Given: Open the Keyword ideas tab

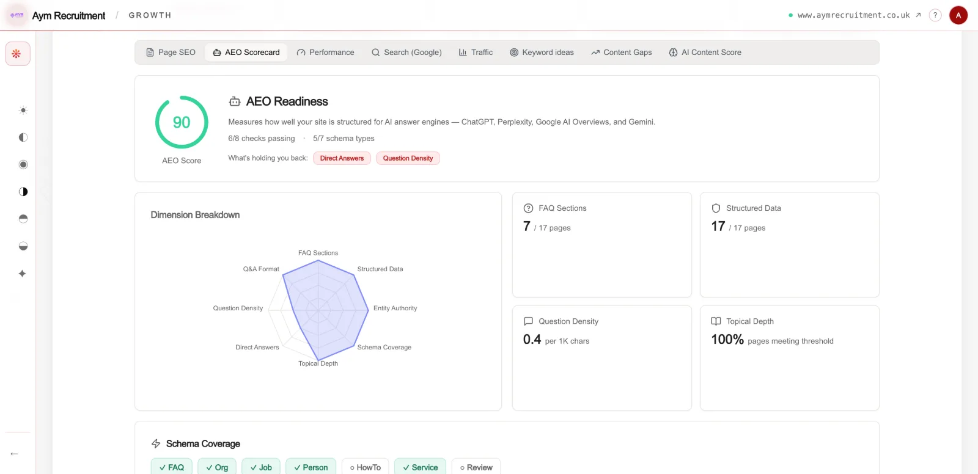Looking at the screenshot, I should tap(542, 53).
